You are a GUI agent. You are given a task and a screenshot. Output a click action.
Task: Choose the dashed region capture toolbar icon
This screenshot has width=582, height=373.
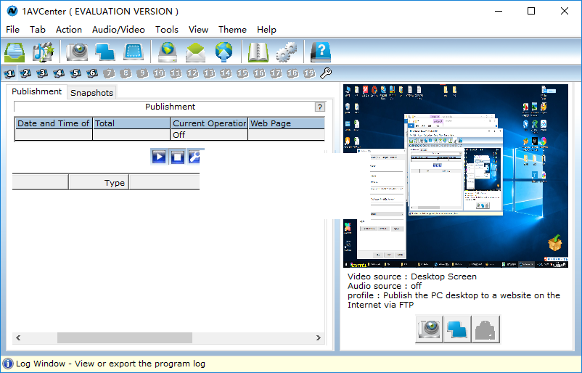click(x=134, y=52)
